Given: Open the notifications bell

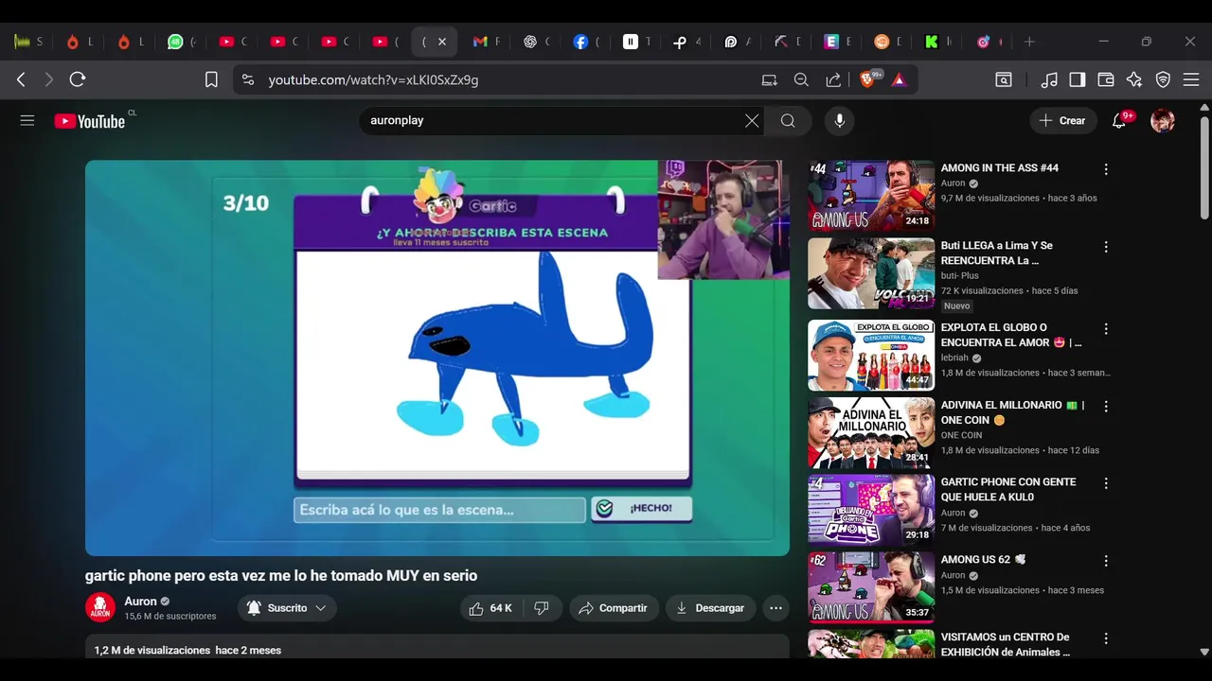Looking at the screenshot, I should pos(1119,121).
